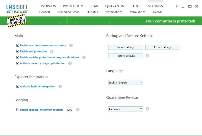
Task: Click the Export settings button
Action: point(163,47)
